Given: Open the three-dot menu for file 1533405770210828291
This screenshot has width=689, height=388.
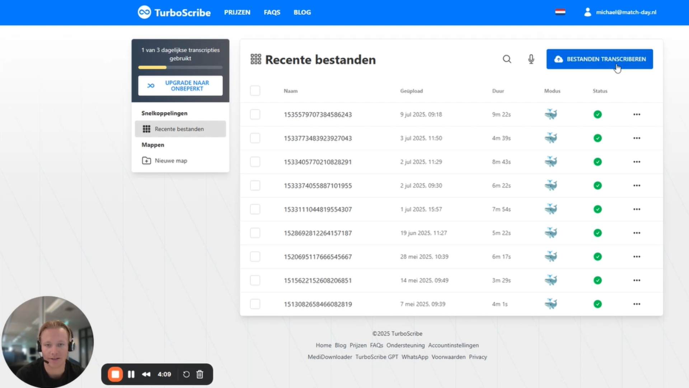Looking at the screenshot, I should pos(637,162).
